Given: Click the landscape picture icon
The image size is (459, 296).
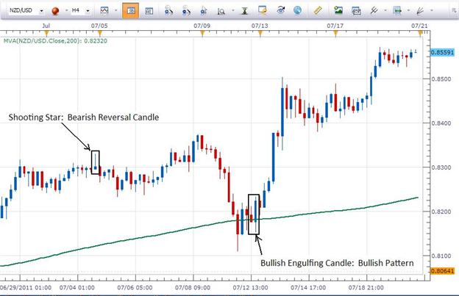Looking at the screenshot, I should click(x=338, y=10).
